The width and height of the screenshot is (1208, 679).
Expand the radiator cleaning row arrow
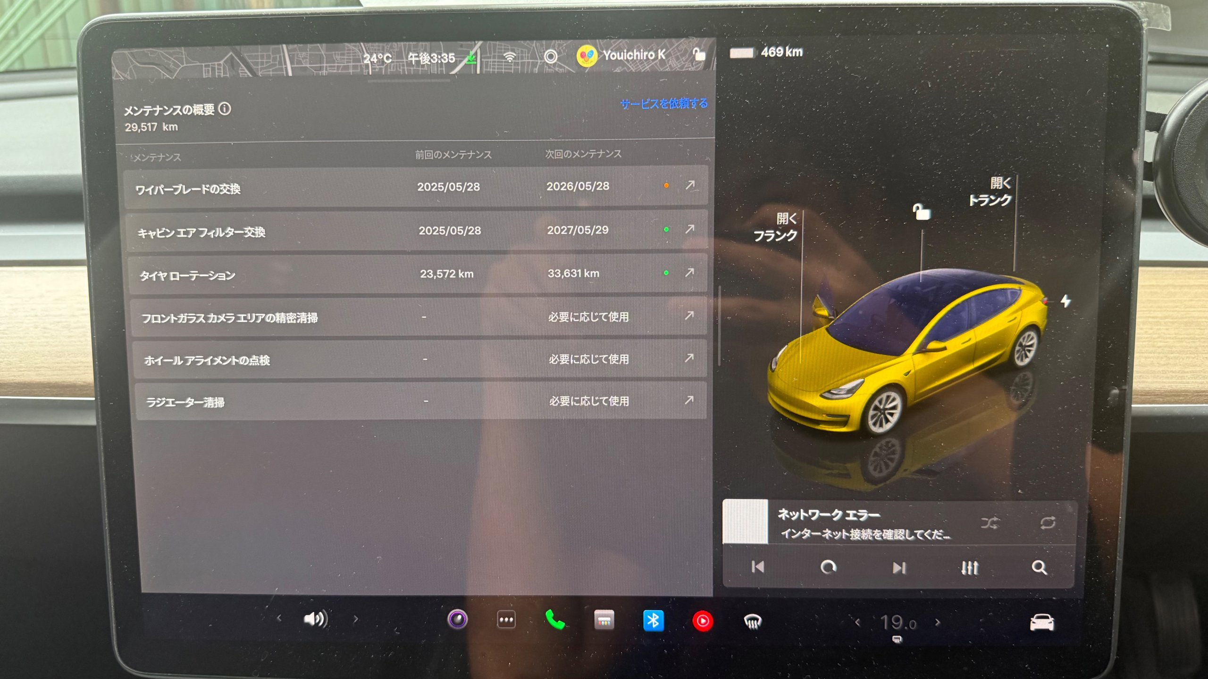click(x=689, y=400)
